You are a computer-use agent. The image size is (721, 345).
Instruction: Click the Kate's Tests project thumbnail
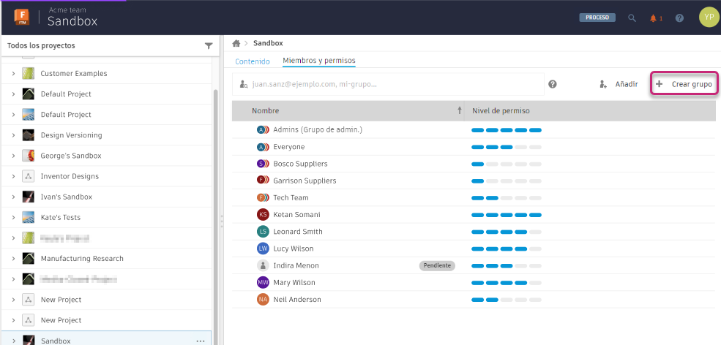29,217
